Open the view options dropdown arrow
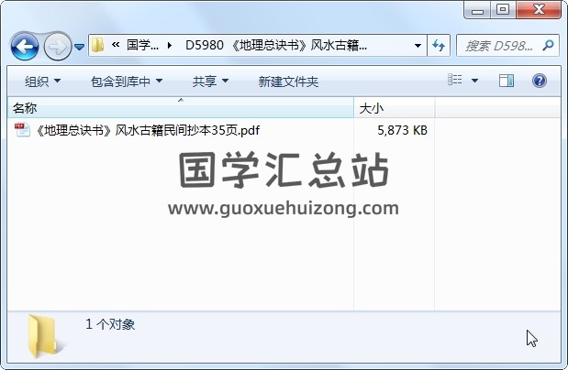 click(474, 81)
